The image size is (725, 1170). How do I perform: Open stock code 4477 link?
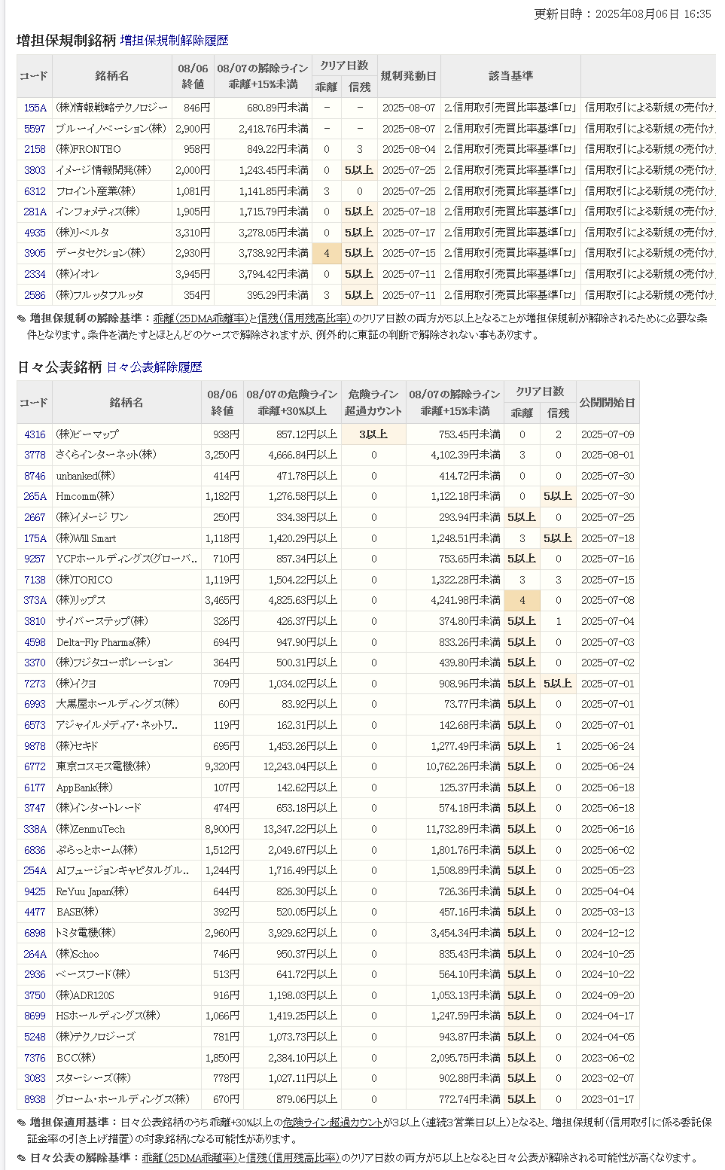35,912
